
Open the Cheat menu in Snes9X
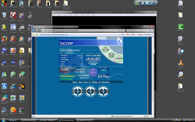tap(82, 15)
